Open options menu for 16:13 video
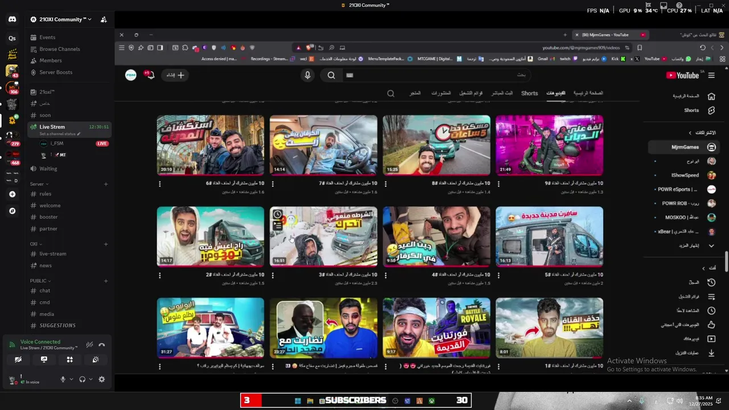Viewport: 729px width, 410px height. (x=498, y=275)
